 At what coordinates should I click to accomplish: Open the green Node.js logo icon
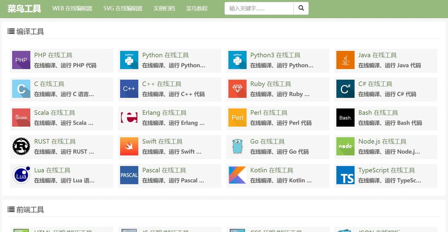(x=345, y=146)
